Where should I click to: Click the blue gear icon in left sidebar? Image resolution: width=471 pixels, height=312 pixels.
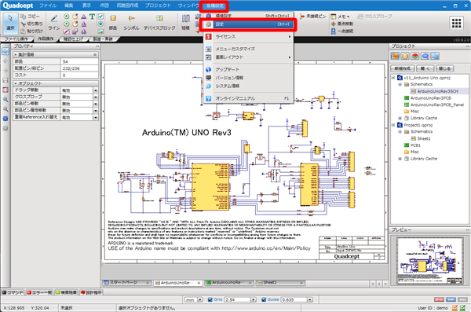[x=5, y=119]
